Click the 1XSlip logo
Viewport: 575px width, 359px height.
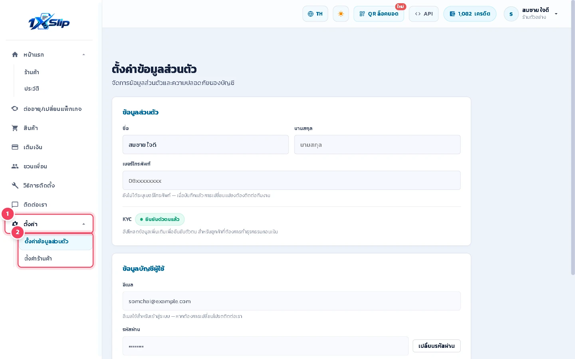coord(49,22)
